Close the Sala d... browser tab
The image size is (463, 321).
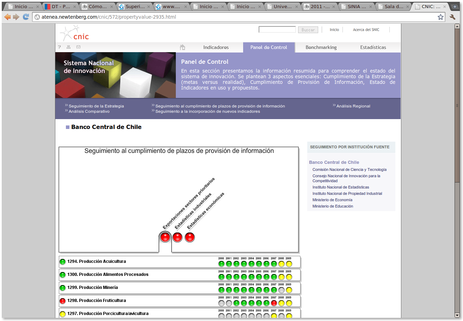tap(408, 6)
